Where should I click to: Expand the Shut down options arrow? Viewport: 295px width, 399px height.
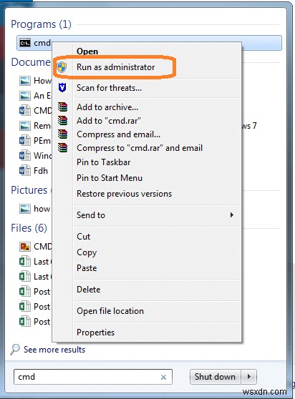tap(249, 377)
